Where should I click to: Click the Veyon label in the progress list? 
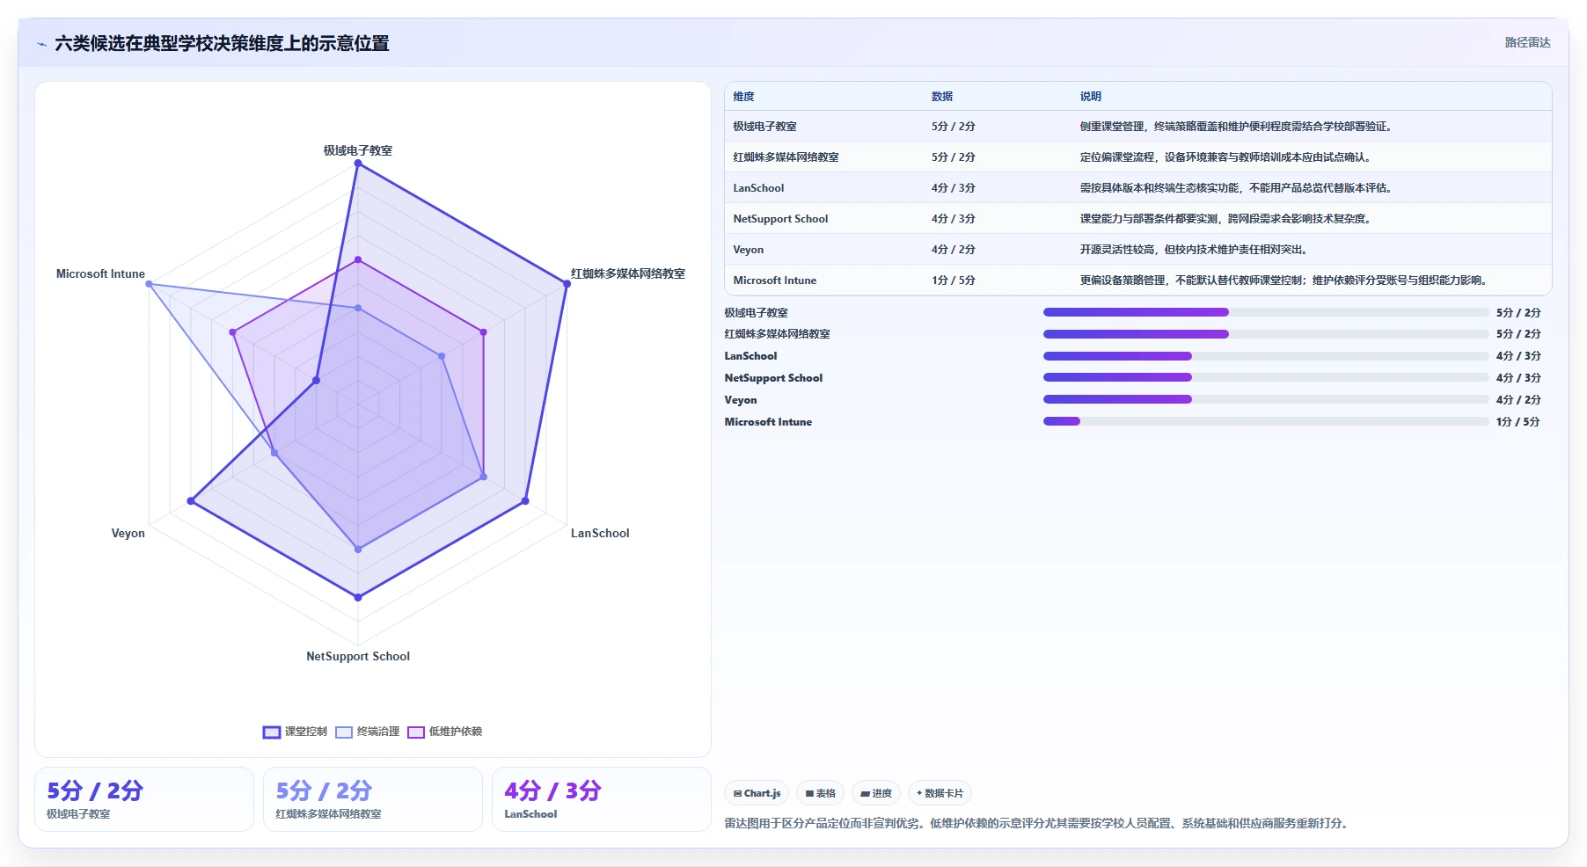tap(741, 400)
